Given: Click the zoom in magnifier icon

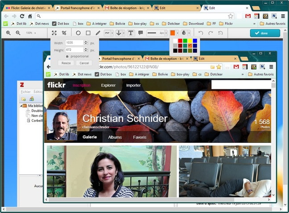Looking at the screenshot, I should [8, 33].
